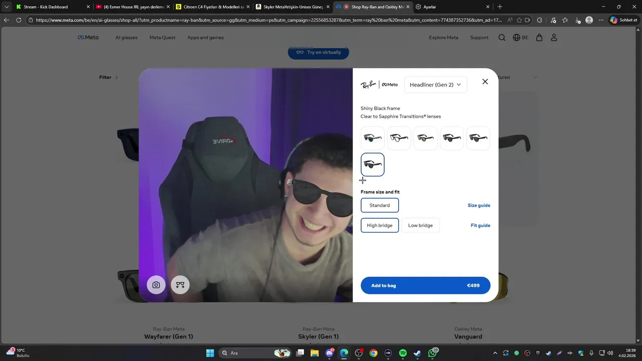The image size is (642, 361).
Task: Click the Windows taskbar search box Ara
Action: pos(256,353)
